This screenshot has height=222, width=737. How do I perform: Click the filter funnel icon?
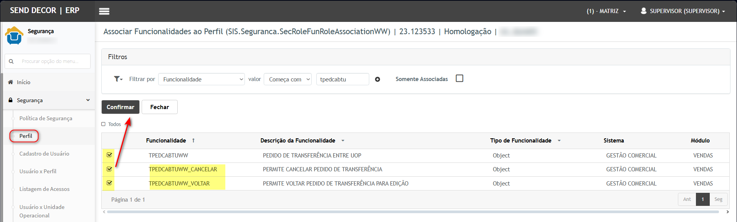[117, 79]
